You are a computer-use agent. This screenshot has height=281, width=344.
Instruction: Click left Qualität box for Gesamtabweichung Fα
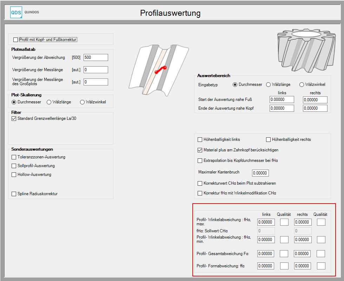tap(284, 254)
